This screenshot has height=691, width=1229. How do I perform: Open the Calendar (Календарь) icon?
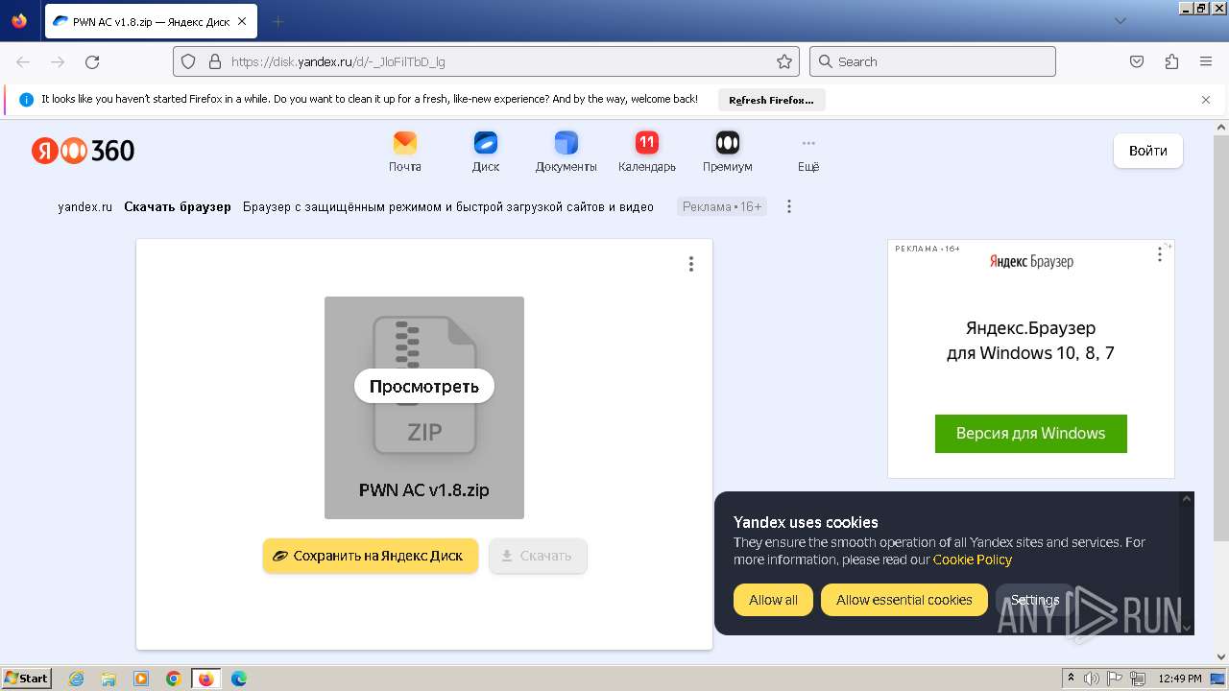pyautogui.click(x=647, y=152)
